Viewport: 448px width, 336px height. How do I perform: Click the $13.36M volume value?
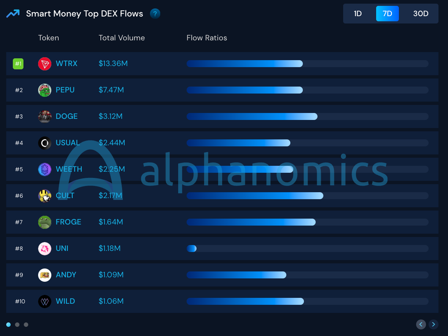click(x=113, y=63)
